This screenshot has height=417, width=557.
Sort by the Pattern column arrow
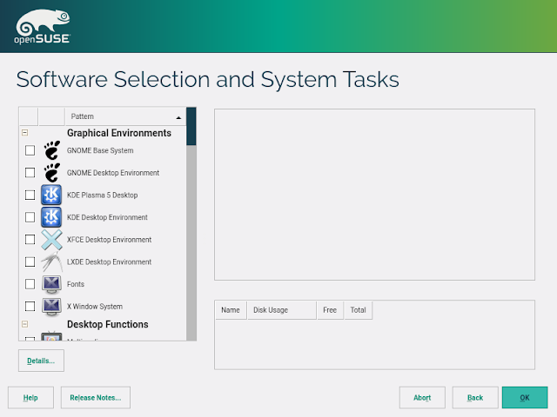(178, 117)
